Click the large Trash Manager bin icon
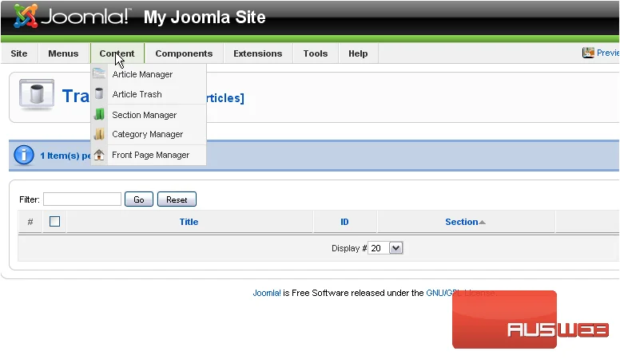 (x=37, y=95)
